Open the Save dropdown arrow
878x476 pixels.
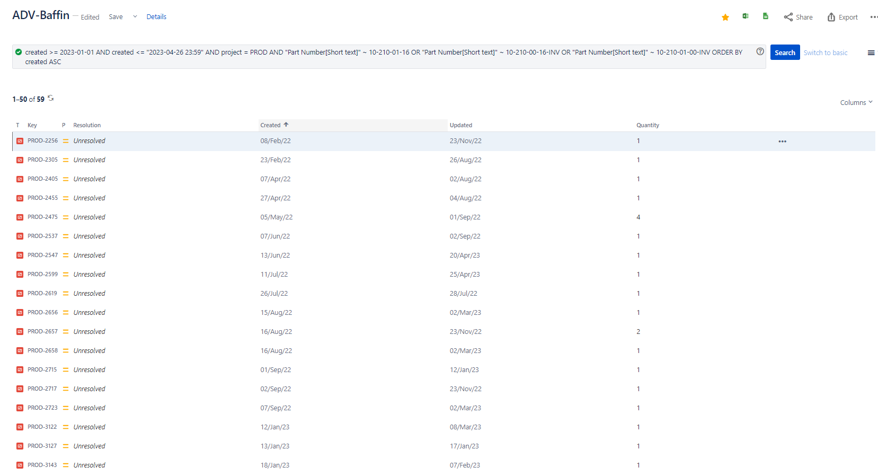(135, 16)
